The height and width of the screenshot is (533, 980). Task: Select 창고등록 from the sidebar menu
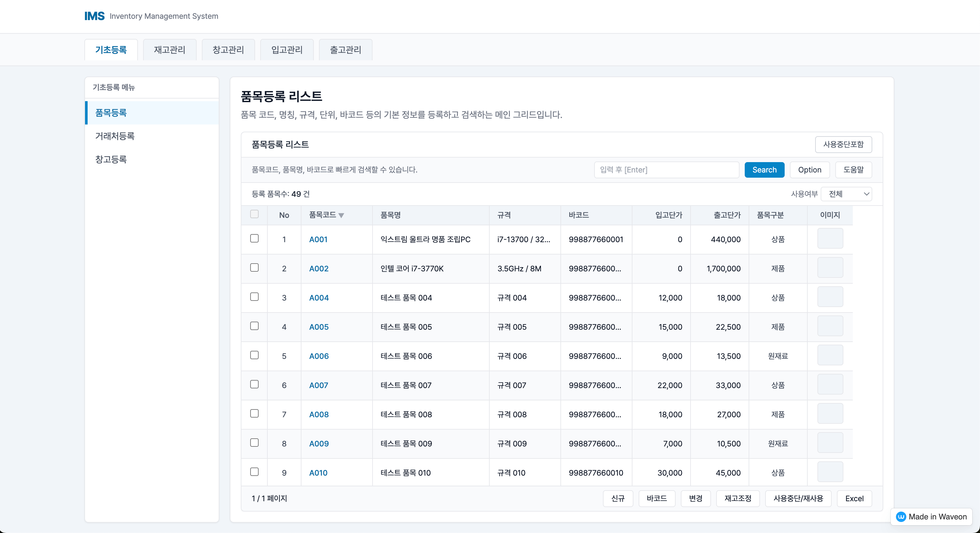[x=111, y=159]
